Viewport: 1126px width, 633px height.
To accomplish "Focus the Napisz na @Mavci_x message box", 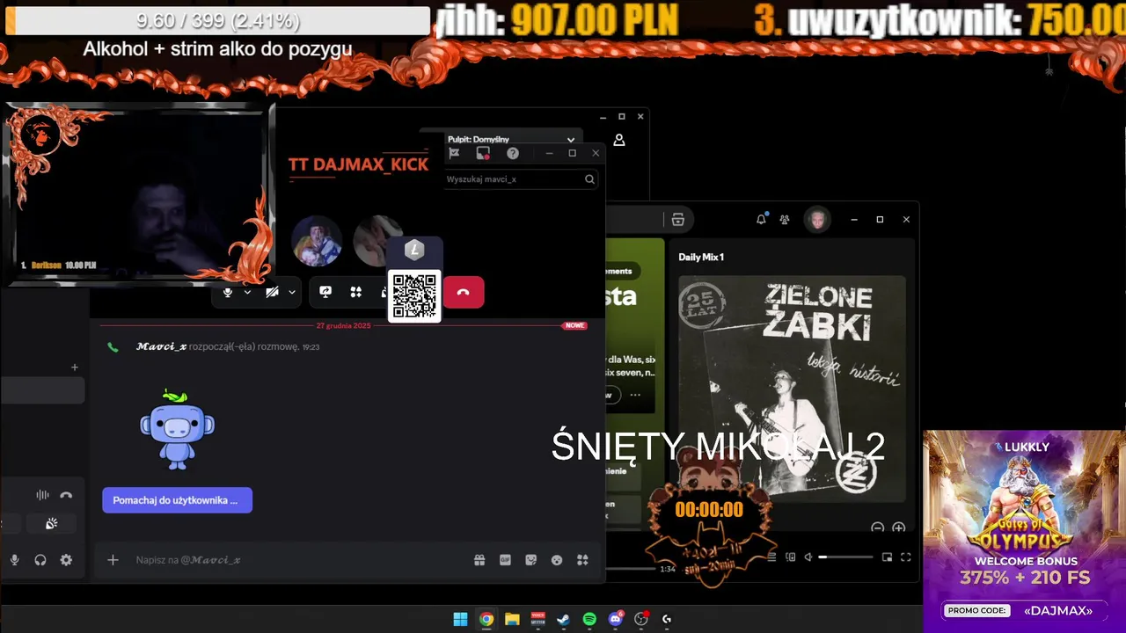I will [x=299, y=560].
